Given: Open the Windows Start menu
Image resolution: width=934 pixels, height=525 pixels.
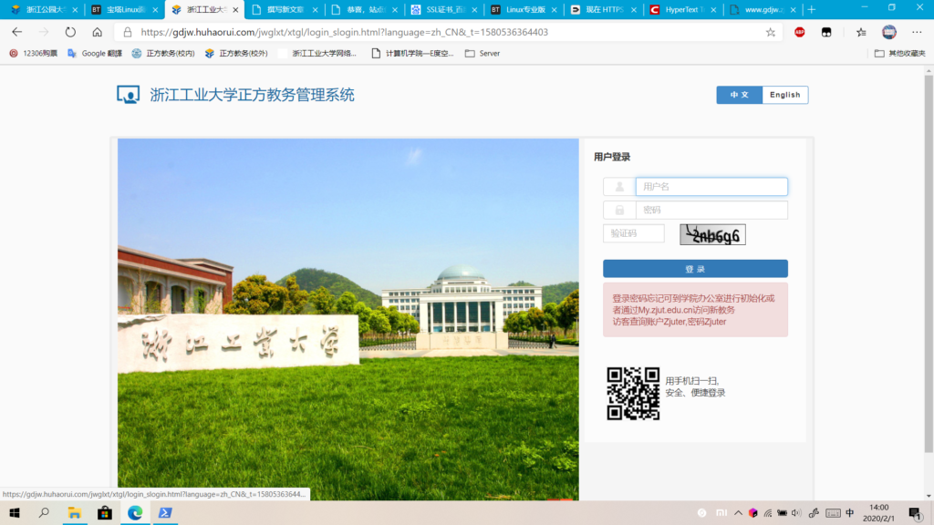Looking at the screenshot, I should point(15,512).
